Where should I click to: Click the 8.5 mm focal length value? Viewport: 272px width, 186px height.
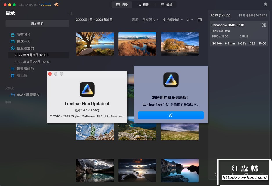coord(230,43)
